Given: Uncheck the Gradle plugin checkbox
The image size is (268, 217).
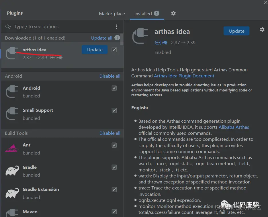Looking at the screenshot, I should click(x=114, y=167).
